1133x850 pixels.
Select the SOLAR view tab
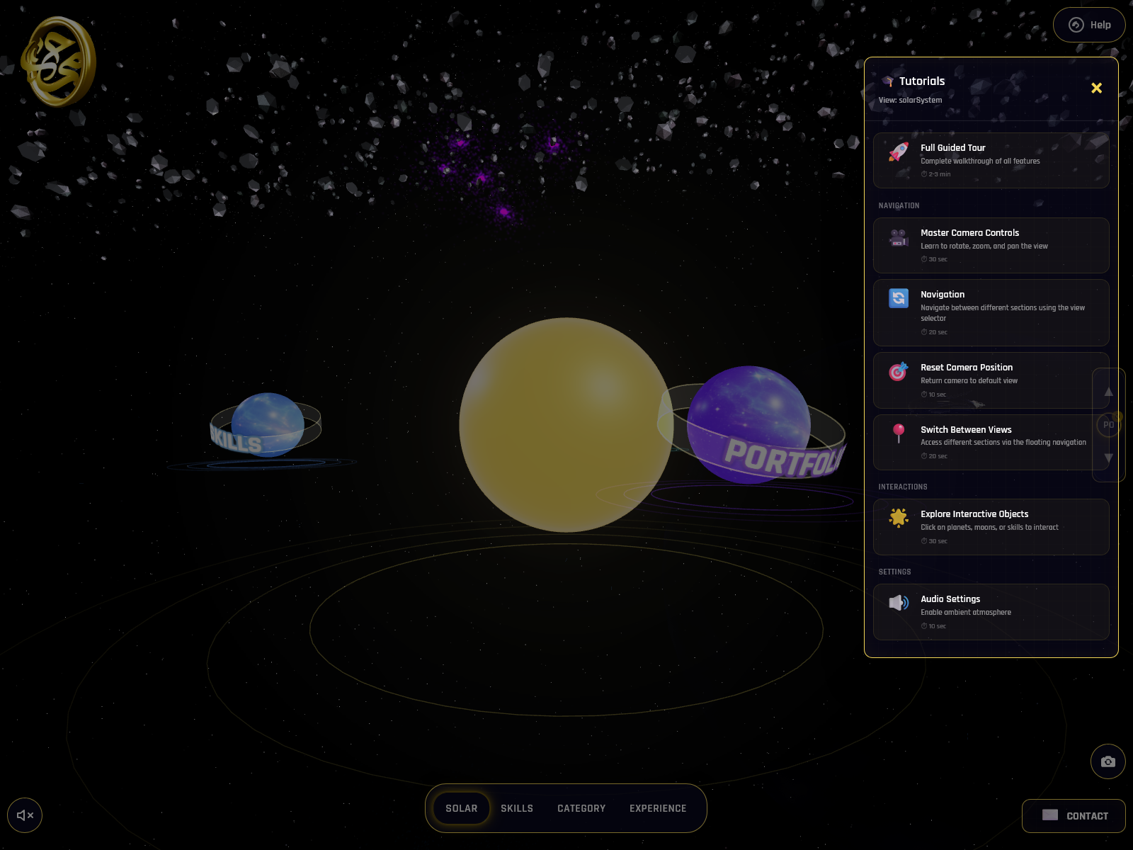click(462, 808)
